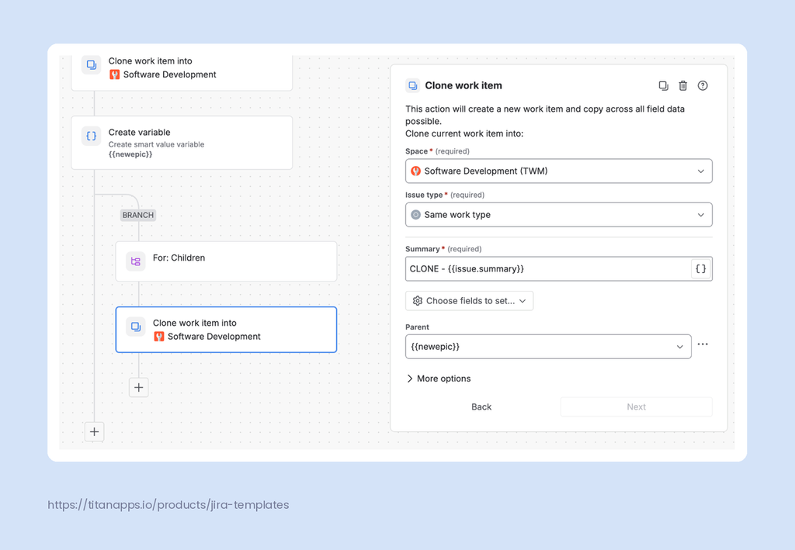Viewport: 795px width, 550px height.
Task: Click the Back button
Action: (481, 406)
